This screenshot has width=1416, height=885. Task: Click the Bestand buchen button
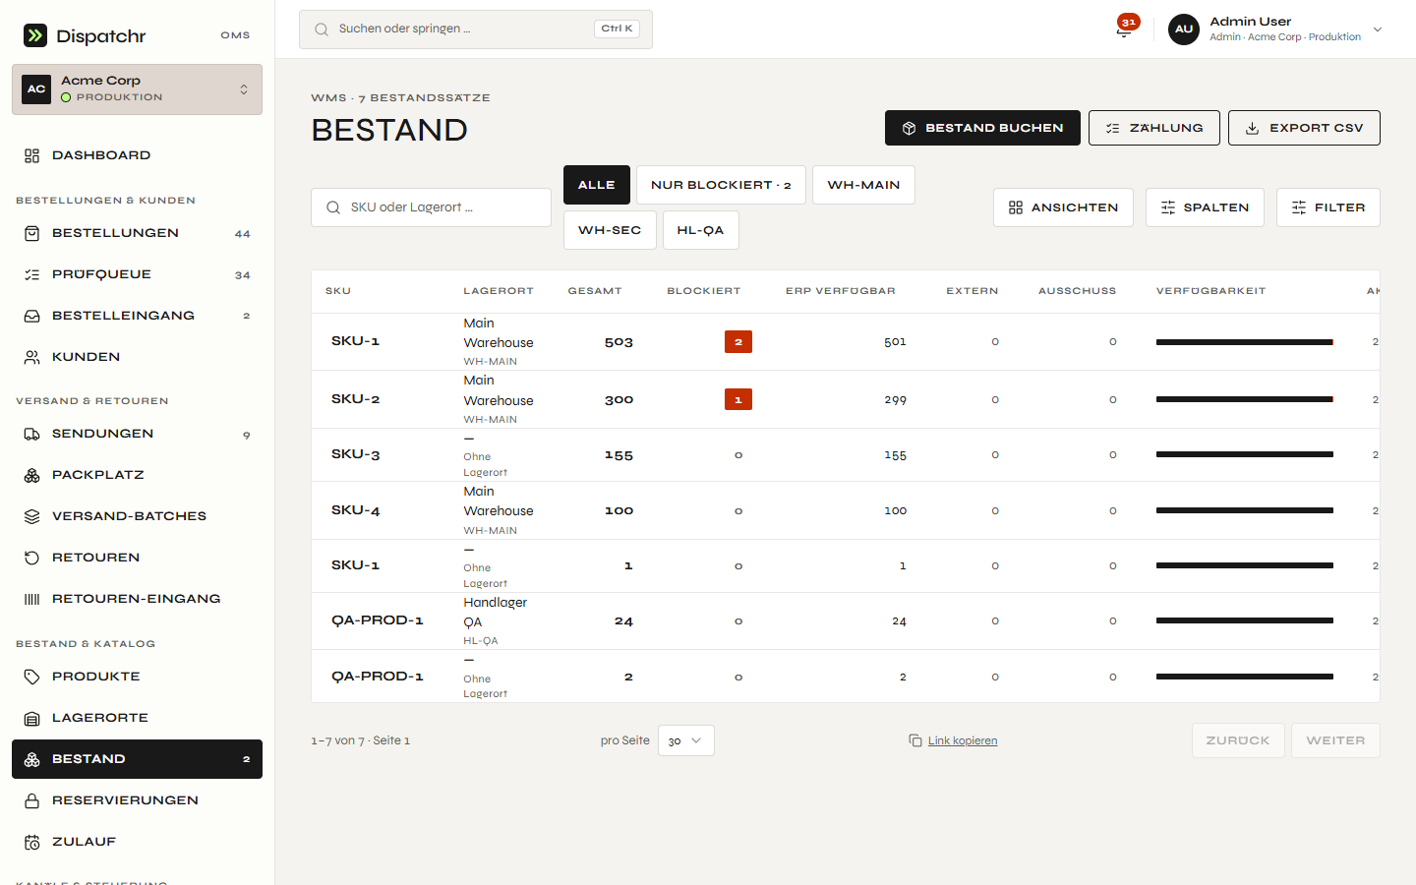(982, 128)
